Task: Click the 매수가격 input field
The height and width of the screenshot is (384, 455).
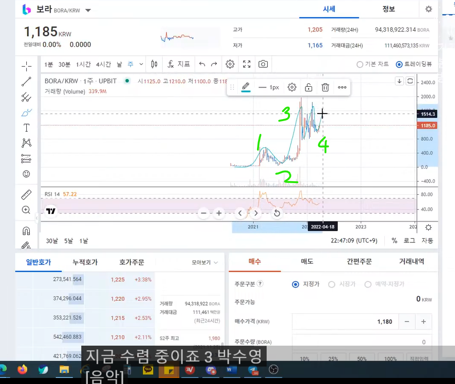Action: point(345,321)
